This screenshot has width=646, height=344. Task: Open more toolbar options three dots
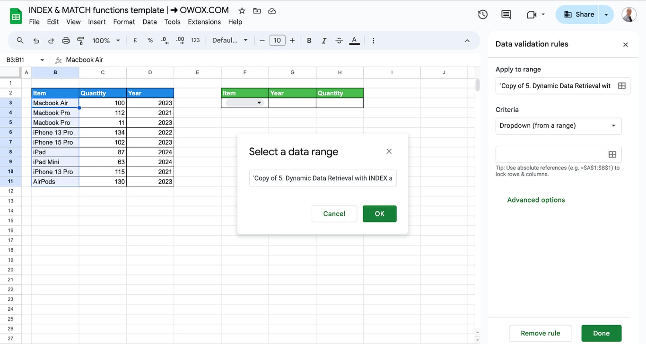click(x=373, y=41)
